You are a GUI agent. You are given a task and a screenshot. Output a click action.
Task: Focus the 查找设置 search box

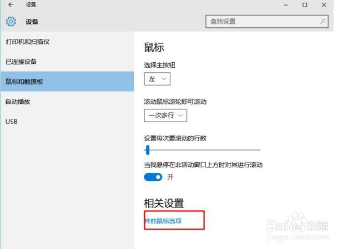point(267,21)
